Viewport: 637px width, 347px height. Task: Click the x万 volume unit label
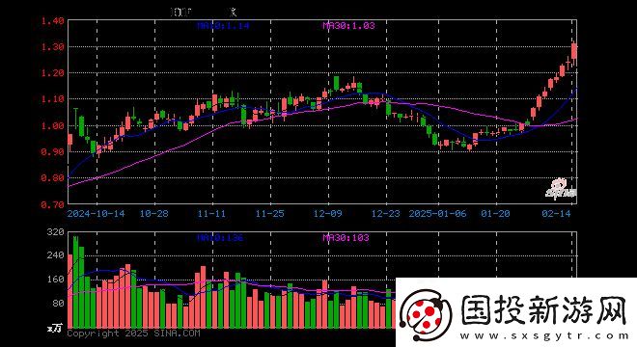coord(55,328)
